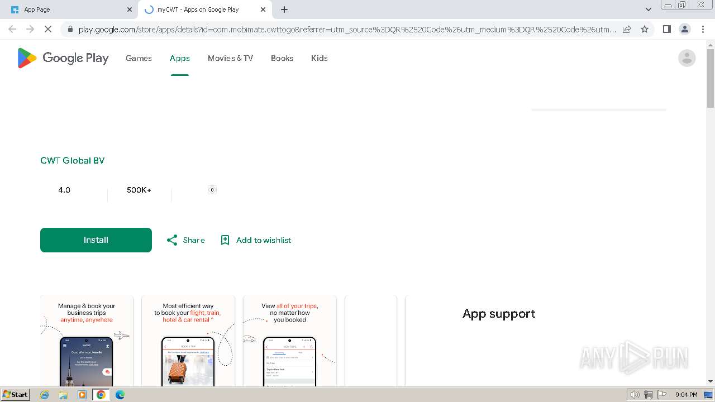Open File Explorer from taskbar
The image size is (715, 402).
[x=63, y=395]
